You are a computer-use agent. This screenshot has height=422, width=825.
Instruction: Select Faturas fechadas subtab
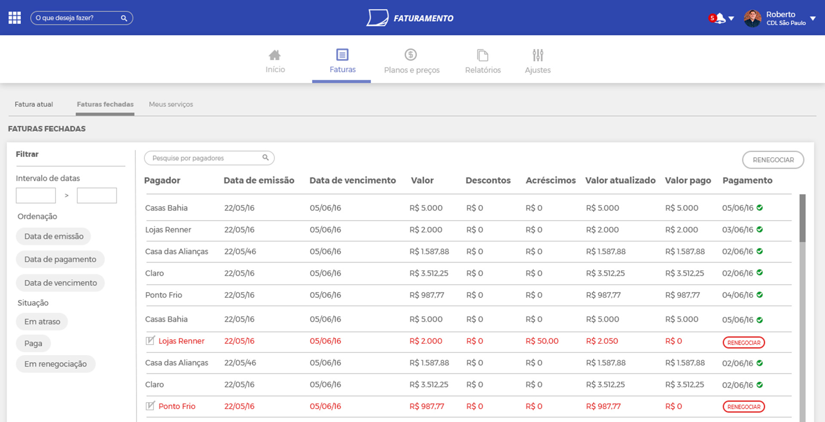tap(105, 104)
